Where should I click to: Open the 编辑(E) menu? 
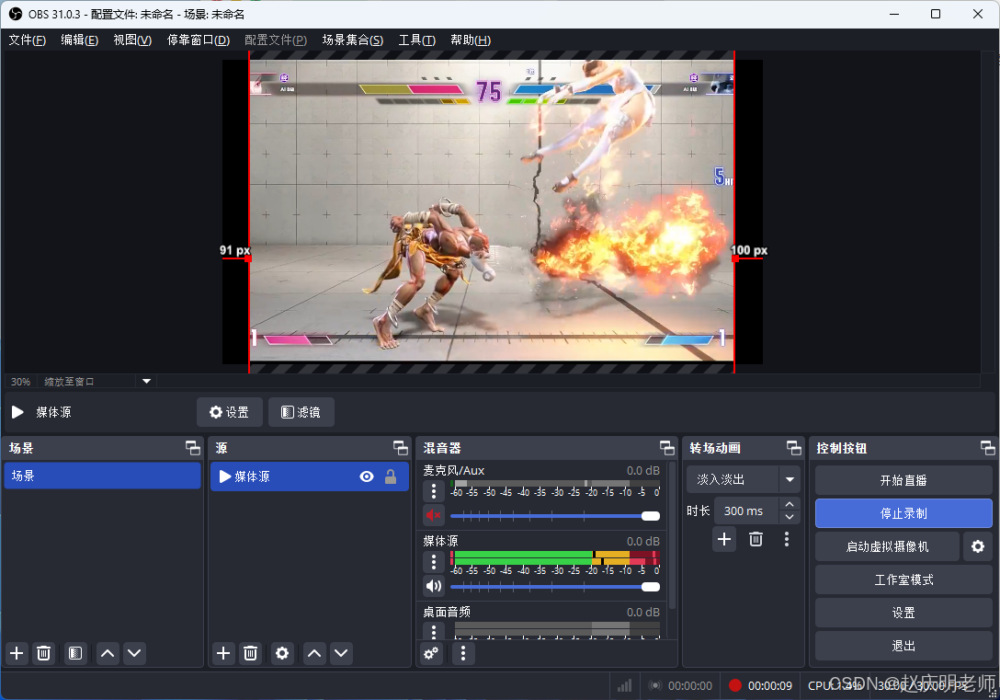[80, 40]
